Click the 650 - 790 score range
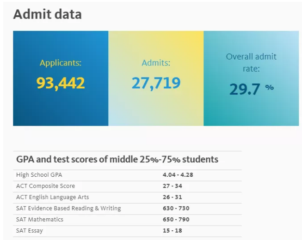This screenshot has height=240, width=302. click(176, 219)
